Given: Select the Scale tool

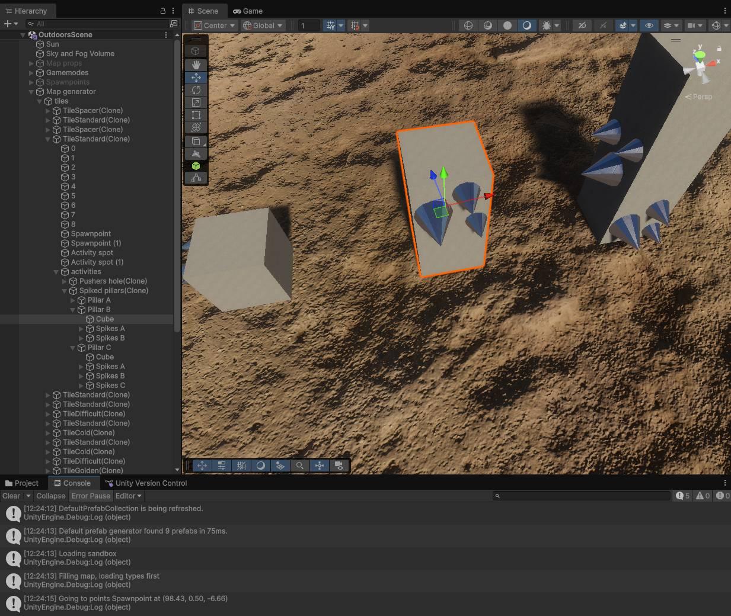Looking at the screenshot, I should pyautogui.click(x=196, y=102).
